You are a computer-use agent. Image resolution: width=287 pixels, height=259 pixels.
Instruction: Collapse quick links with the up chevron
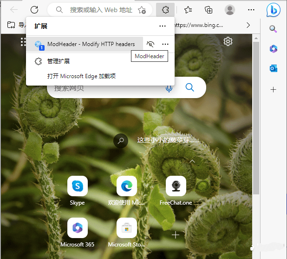pos(192,161)
